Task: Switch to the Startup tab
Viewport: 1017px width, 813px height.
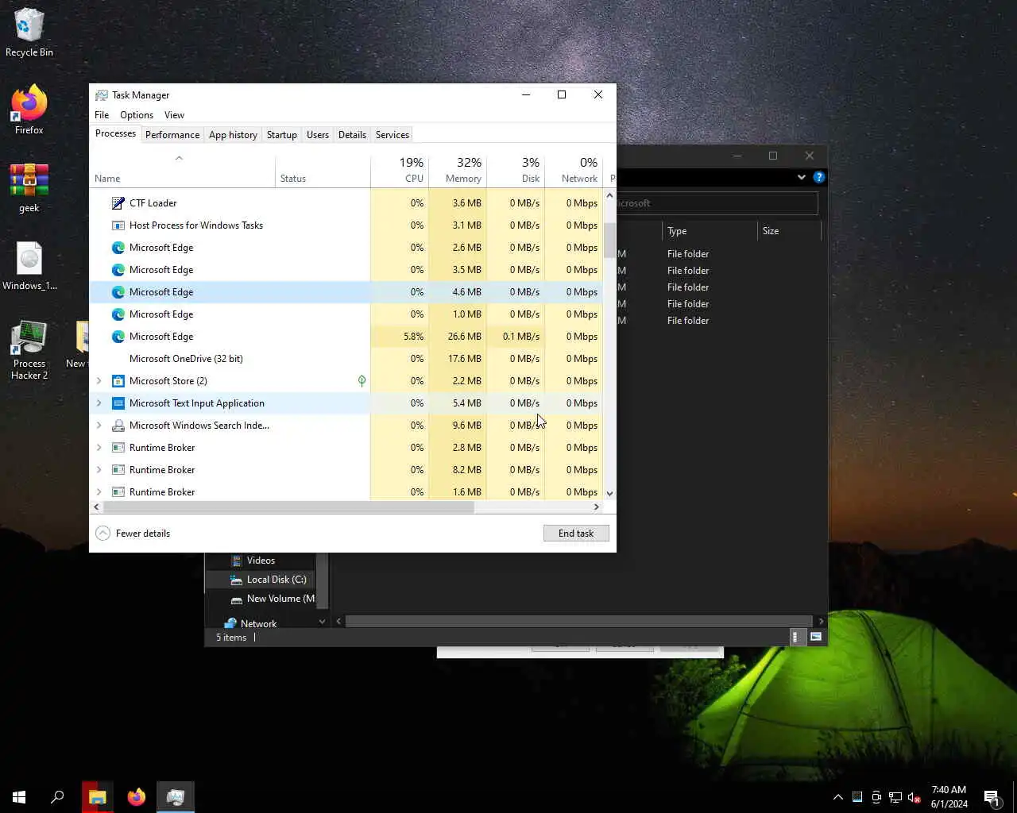Action: coord(282,135)
